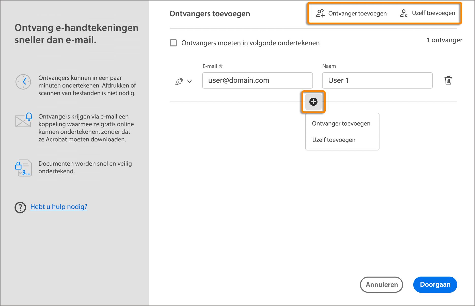Click the Ontvanger toevoegen person-plus icon
Viewport: 475px width, 306px height.
point(321,13)
